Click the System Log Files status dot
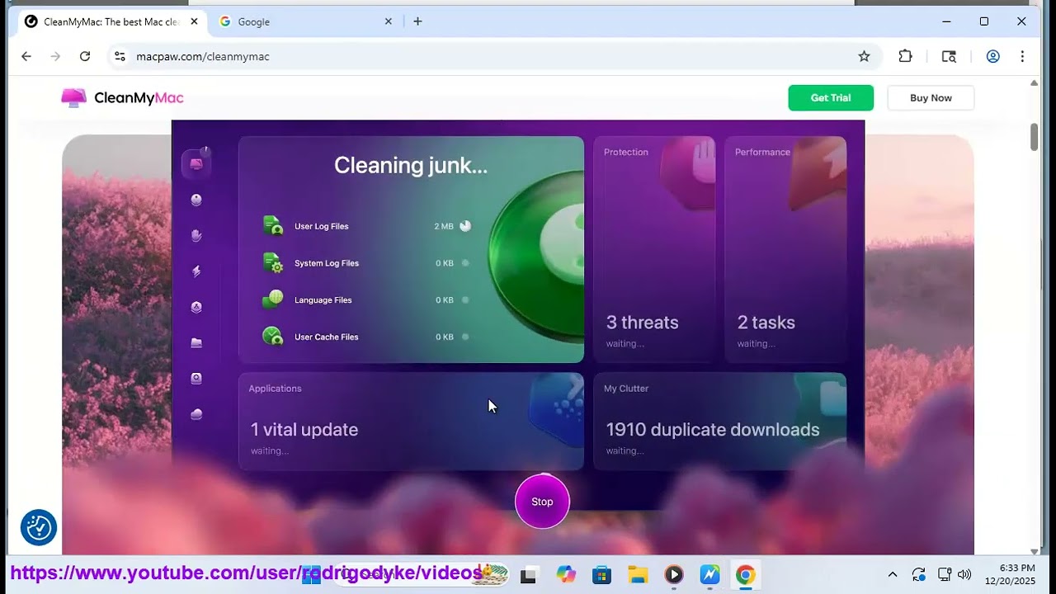The height and width of the screenshot is (594, 1056). 465,263
